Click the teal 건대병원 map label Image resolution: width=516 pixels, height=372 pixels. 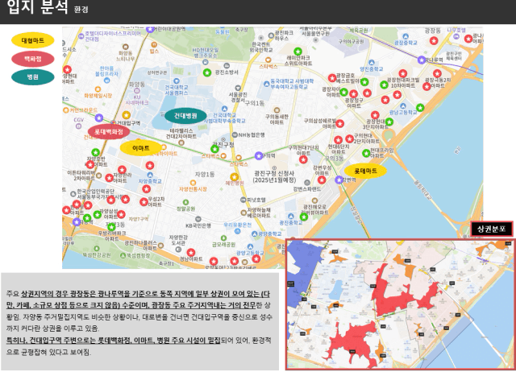point(185,116)
